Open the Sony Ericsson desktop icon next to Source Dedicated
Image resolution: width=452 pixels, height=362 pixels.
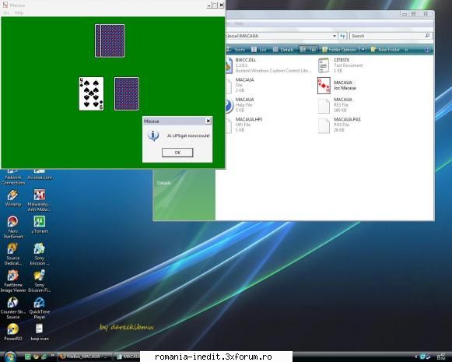(x=39, y=254)
